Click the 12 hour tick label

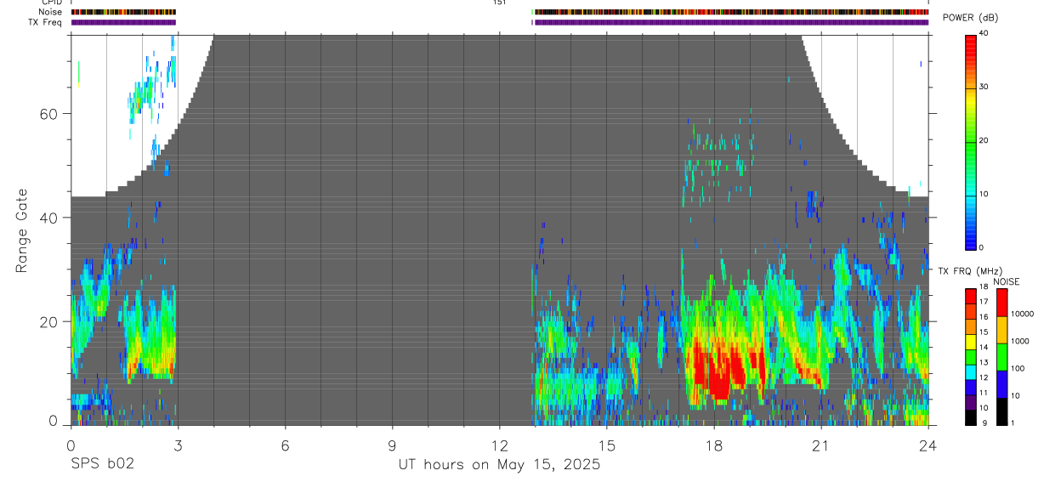coord(499,445)
